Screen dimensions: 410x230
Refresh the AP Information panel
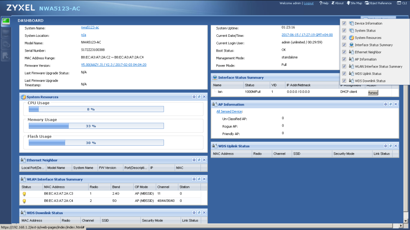click(391, 104)
